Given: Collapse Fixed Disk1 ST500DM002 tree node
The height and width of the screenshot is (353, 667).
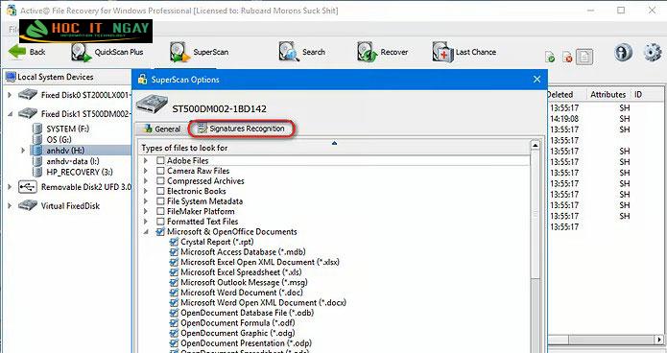Looking at the screenshot, I should 11,114.
